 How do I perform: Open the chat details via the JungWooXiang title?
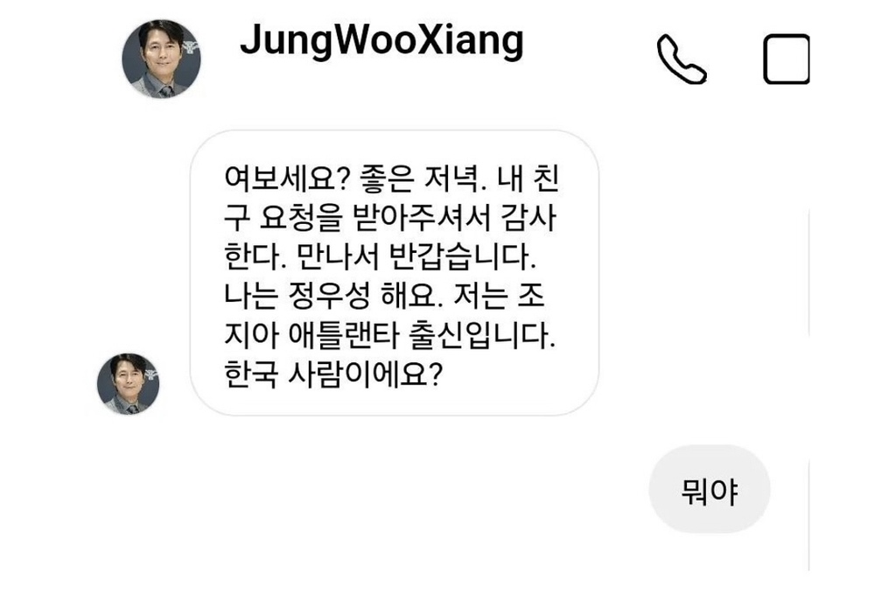381,40
